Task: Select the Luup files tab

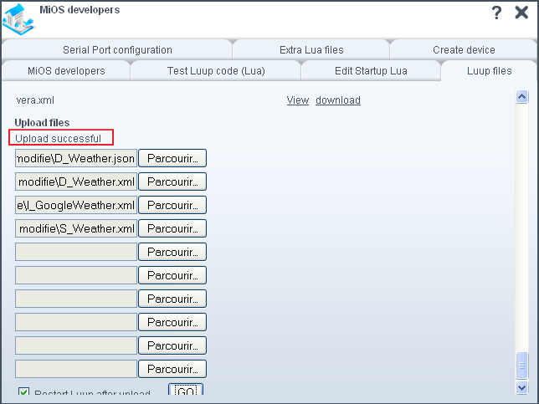Action: pyautogui.click(x=489, y=71)
